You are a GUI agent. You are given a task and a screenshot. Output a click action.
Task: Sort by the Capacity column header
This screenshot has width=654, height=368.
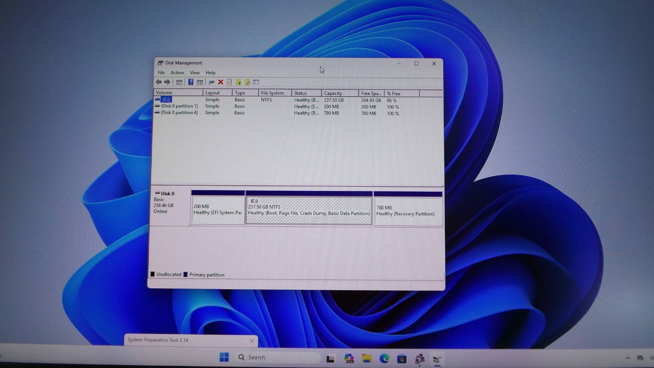[x=340, y=93]
